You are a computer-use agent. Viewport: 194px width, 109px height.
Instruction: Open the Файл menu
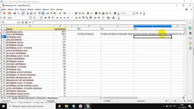[x=4, y=9]
